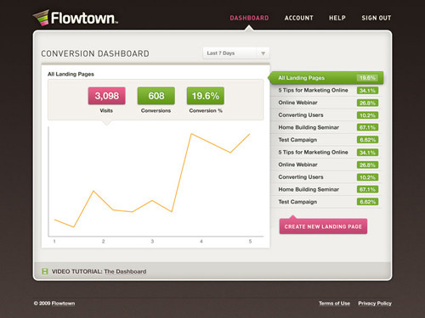Open the Last 7 Days date range dropdown
Viewport: 425px width, 318px height.
(x=236, y=53)
